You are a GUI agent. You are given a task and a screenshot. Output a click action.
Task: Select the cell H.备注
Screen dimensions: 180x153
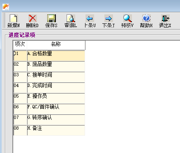(56, 130)
